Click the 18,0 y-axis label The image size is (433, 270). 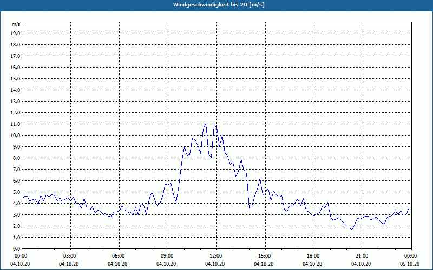coord(15,45)
